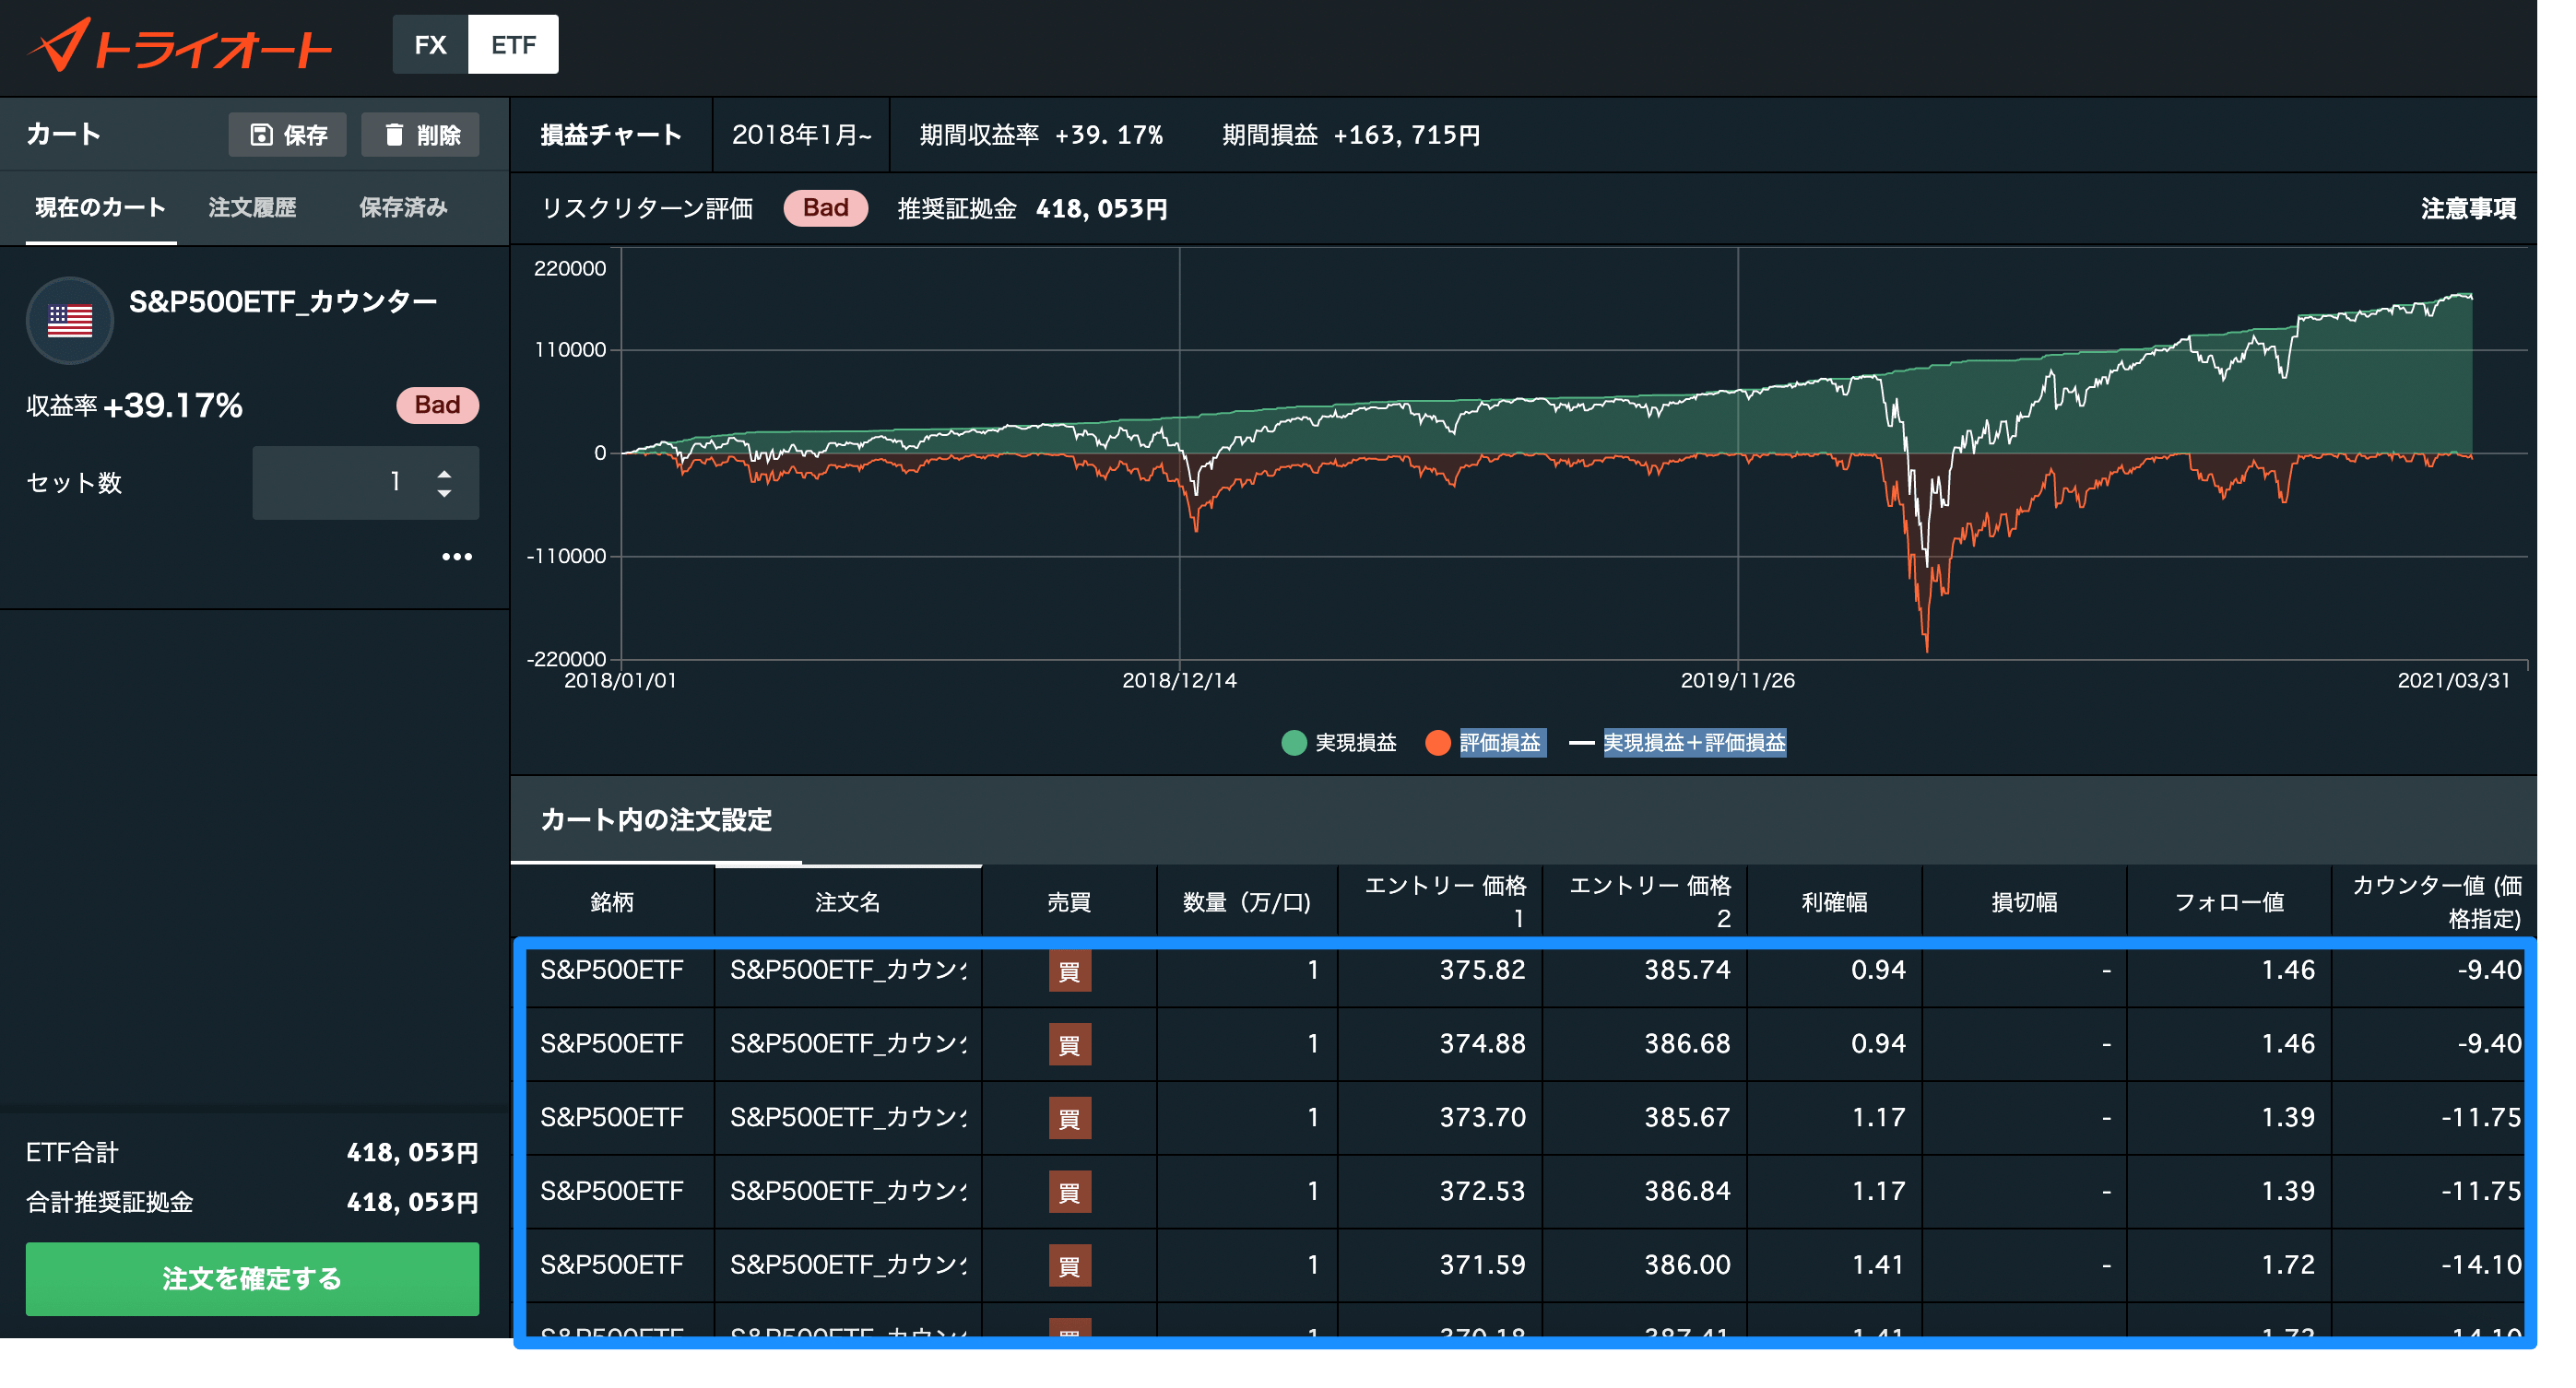Increase the セット数 value with the up arrow
Screen dimensions: 2576x1388
tap(445, 473)
